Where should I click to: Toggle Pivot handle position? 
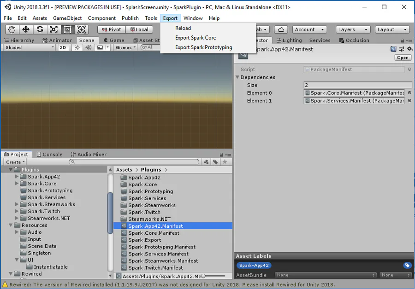(x=112, y=29)
